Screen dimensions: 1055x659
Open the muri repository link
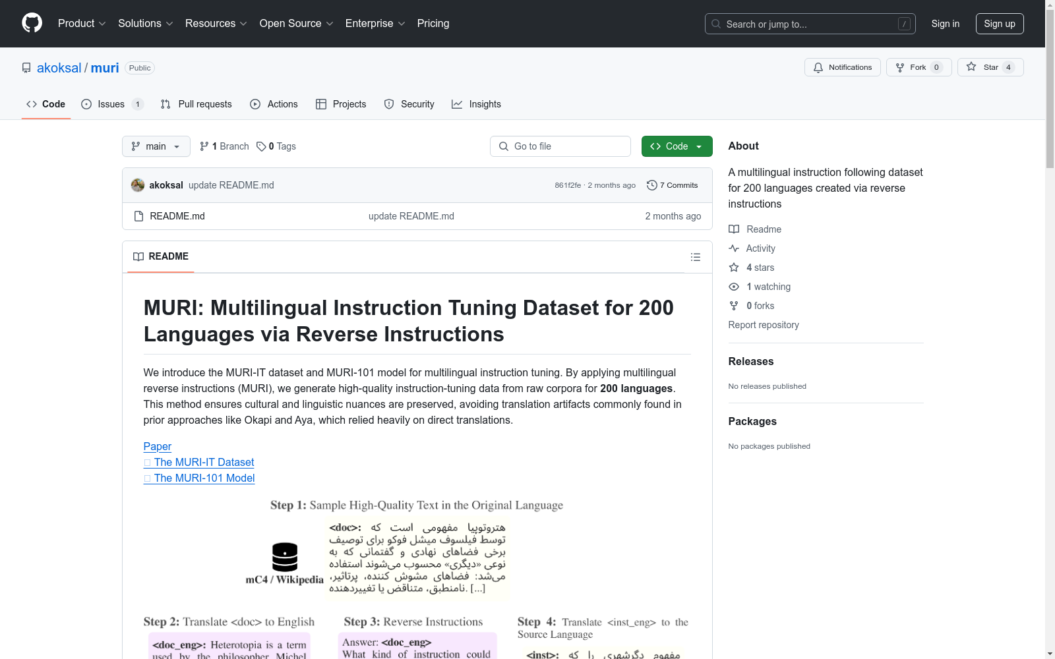[x=105, y=68]
